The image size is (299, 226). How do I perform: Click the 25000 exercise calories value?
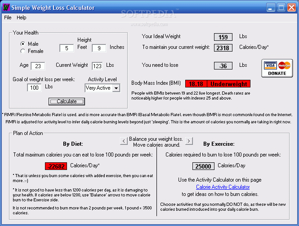[x=203, y=166]
